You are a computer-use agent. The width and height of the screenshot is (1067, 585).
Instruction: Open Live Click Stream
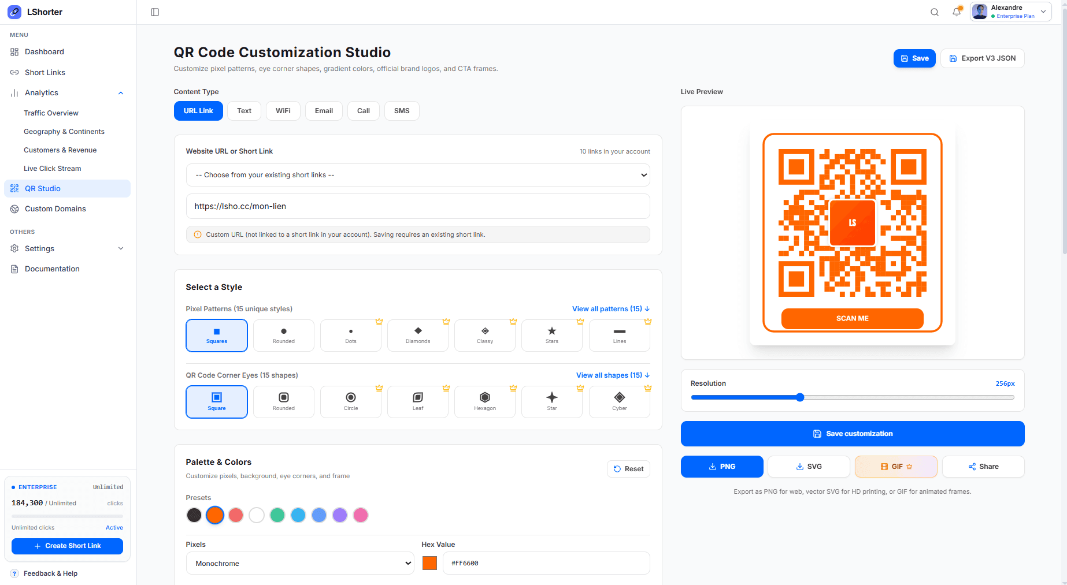53,169
